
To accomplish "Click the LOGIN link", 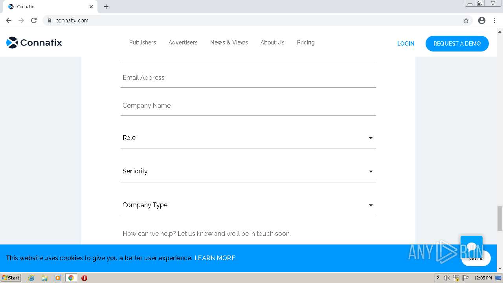I will click(406, 44).
